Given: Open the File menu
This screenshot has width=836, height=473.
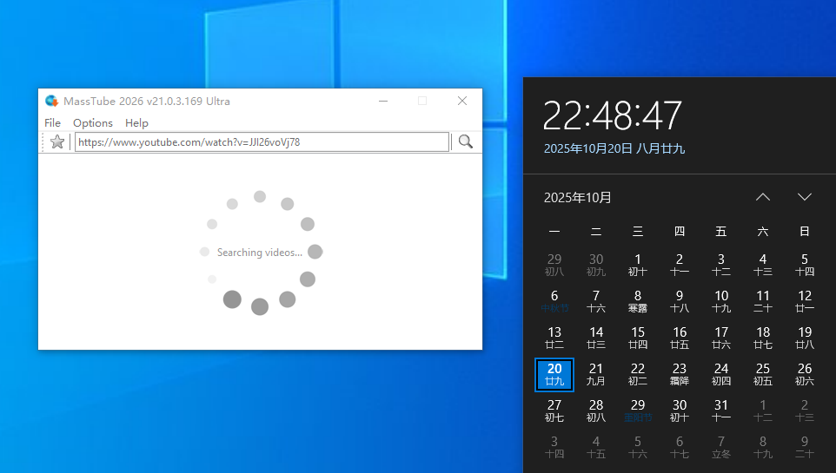Looking at the screenshot, I should coord(52,122).
